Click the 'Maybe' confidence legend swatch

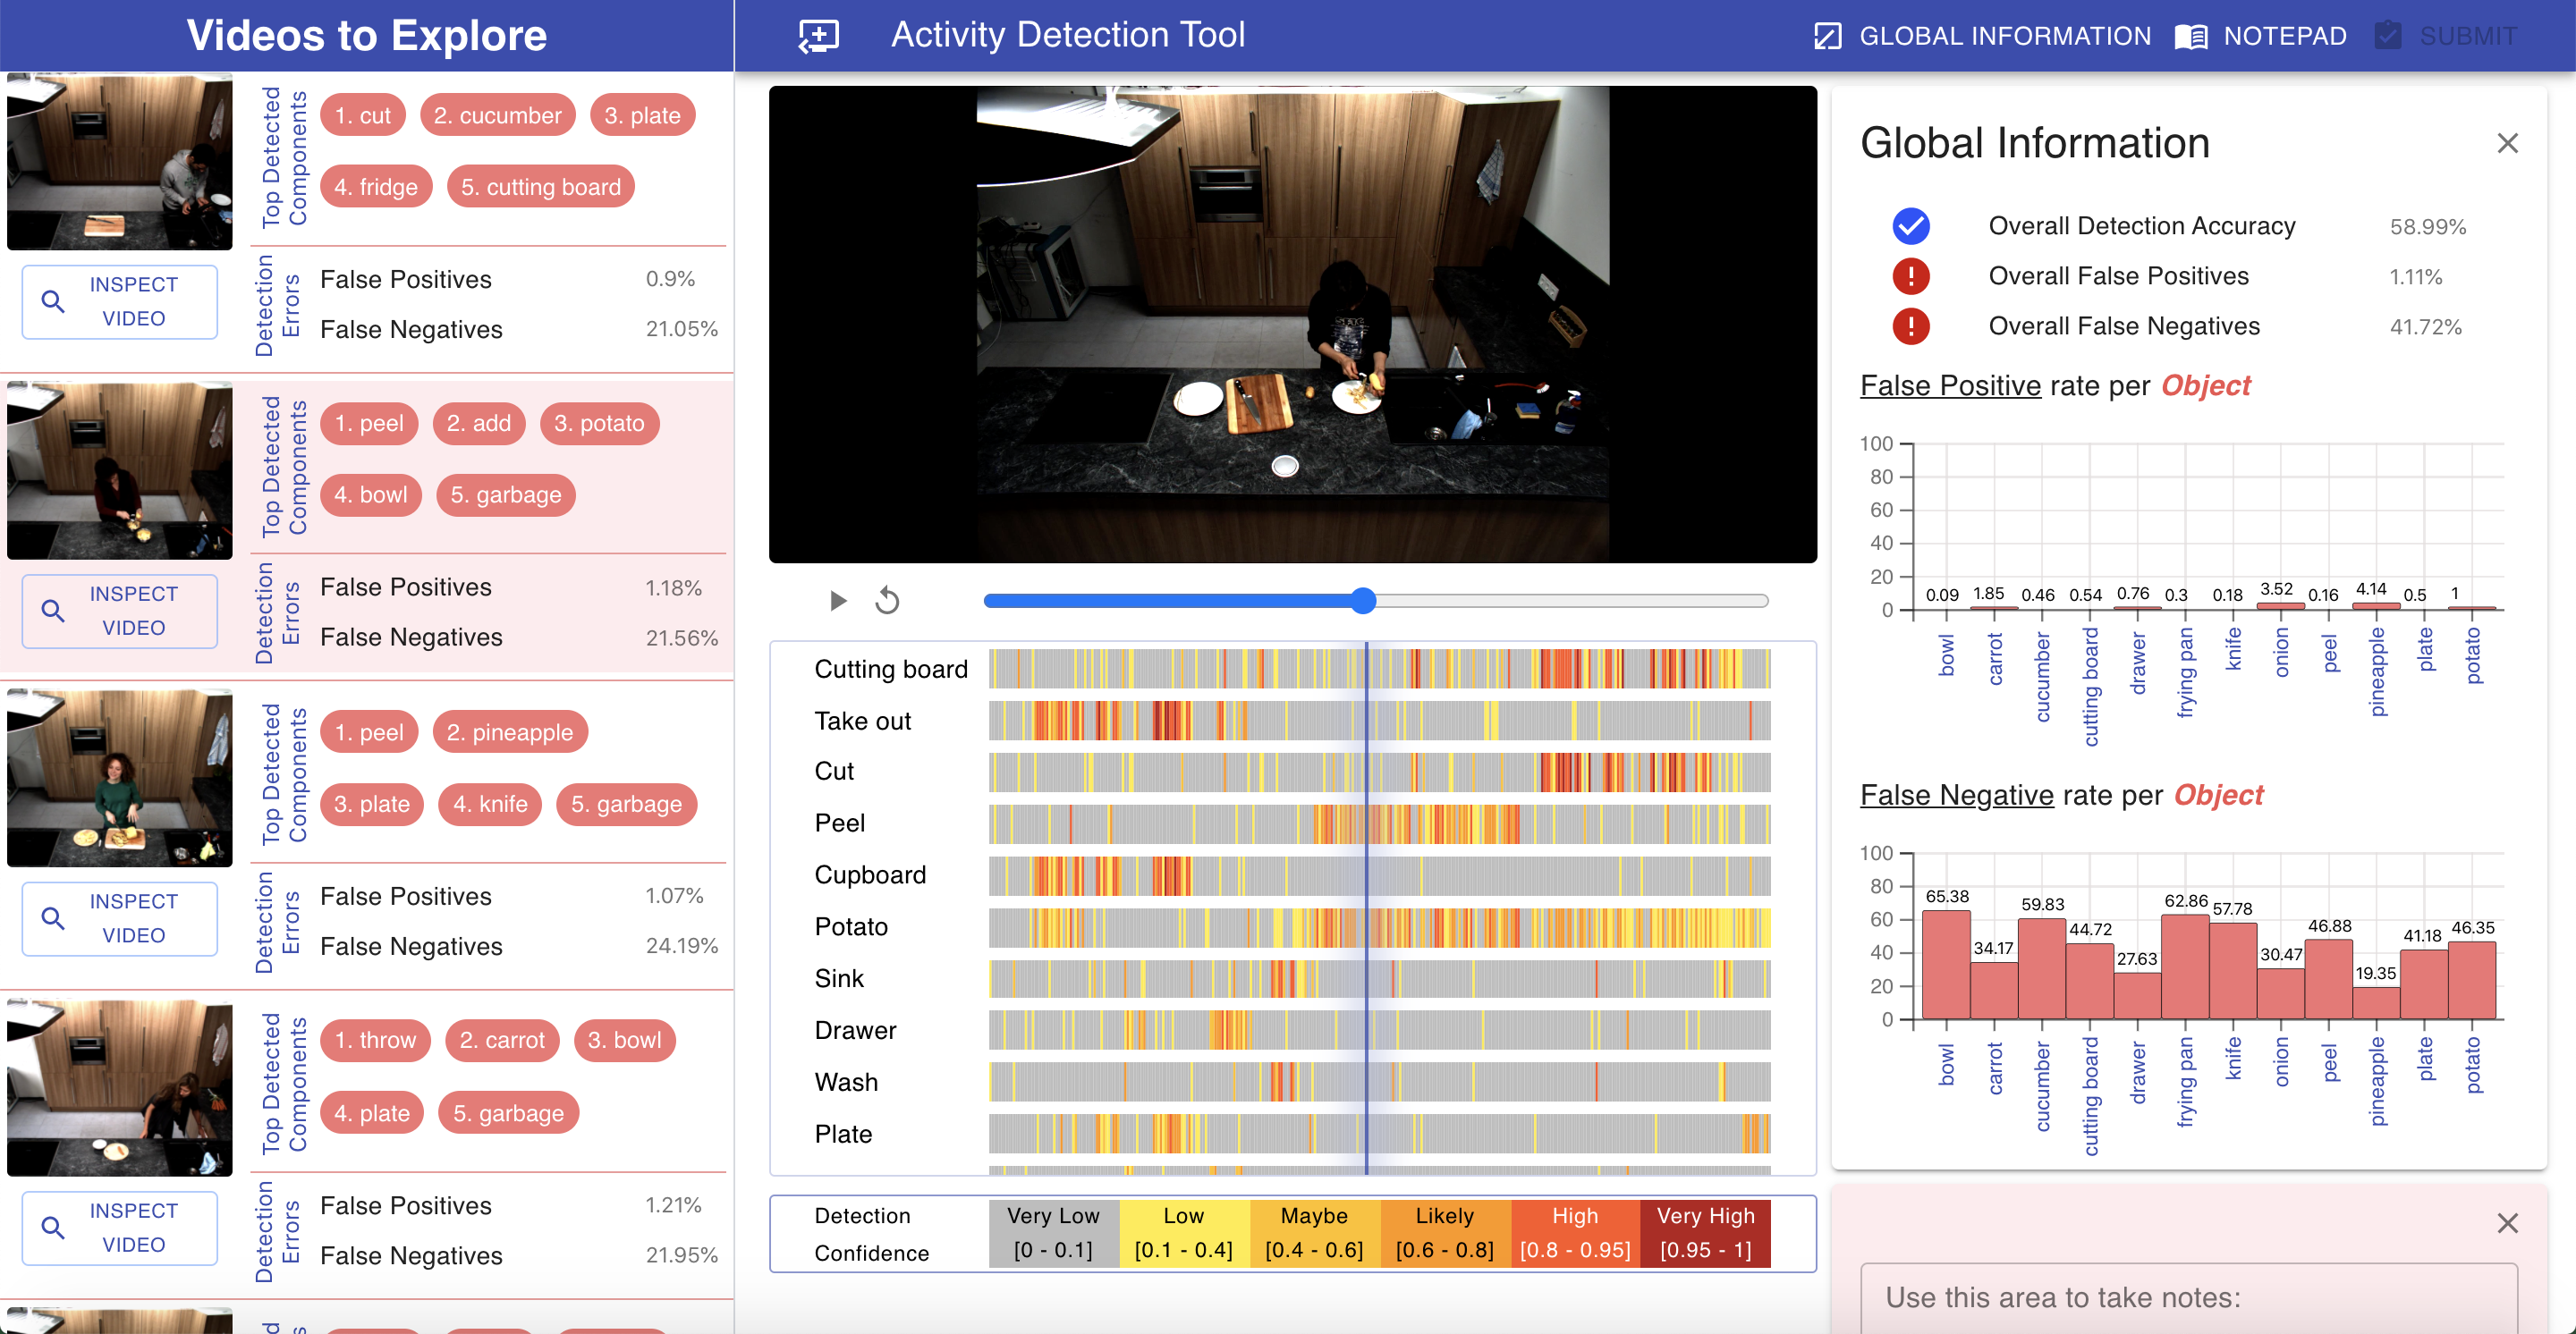click(x=1314, y=1233)
